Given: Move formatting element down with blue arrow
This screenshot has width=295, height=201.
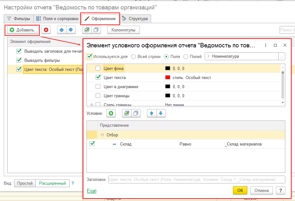Looking at the screenshot, I should pos(71,30).
